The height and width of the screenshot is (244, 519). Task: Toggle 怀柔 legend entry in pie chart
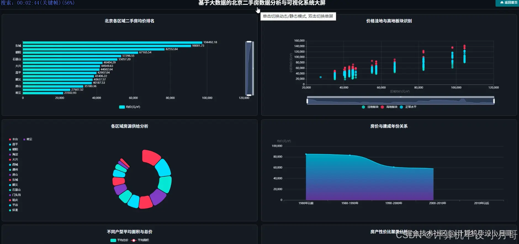coord(14,210)
